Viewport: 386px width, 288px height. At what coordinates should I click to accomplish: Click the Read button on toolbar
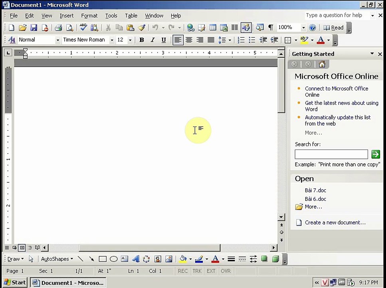[333, 28]
